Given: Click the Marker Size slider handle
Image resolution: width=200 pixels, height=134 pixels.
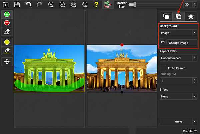Looking at the screenshot, I should (x=134, y=5).
